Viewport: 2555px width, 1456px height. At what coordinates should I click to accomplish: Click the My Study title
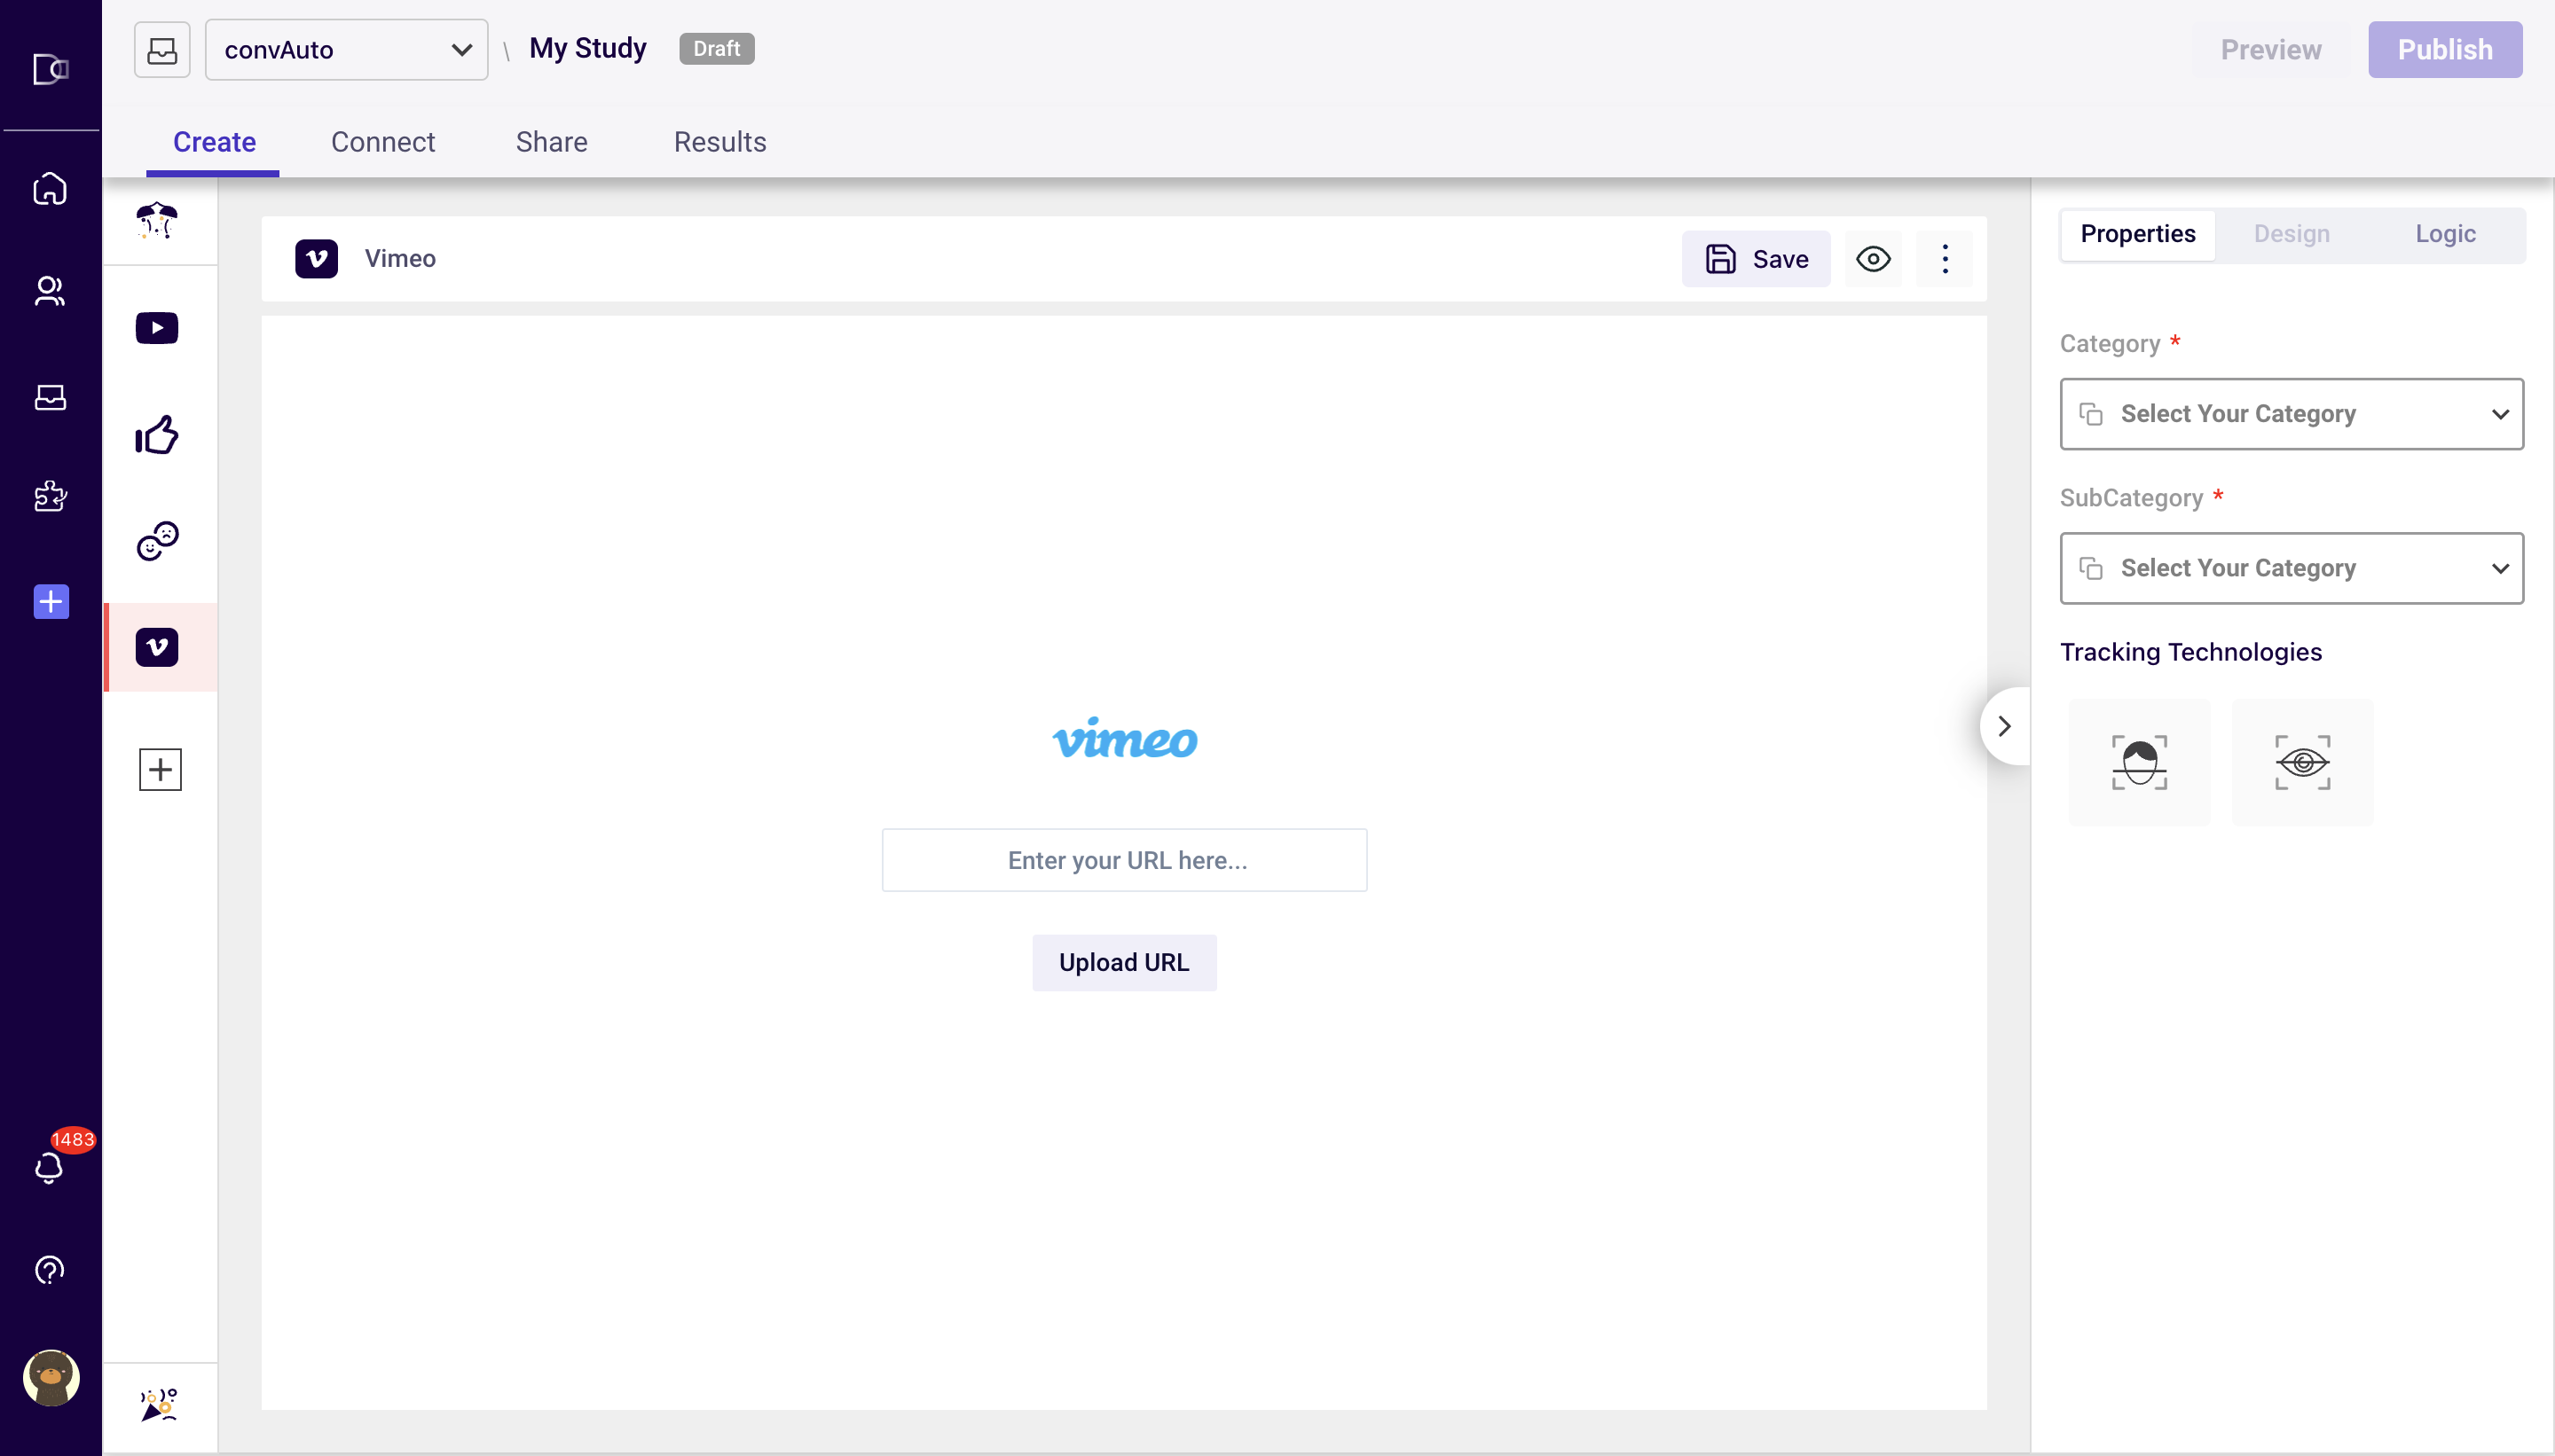click(588, 48)
